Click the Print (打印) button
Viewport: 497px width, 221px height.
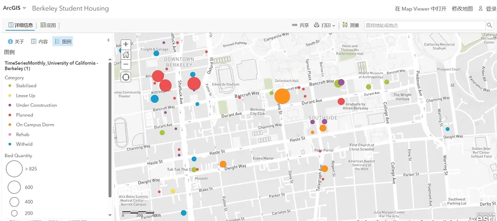[x=322, y=25]
